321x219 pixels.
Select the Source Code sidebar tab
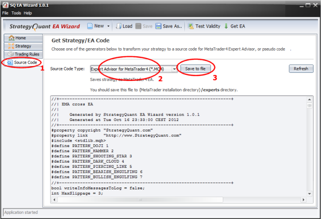(23, 63)
